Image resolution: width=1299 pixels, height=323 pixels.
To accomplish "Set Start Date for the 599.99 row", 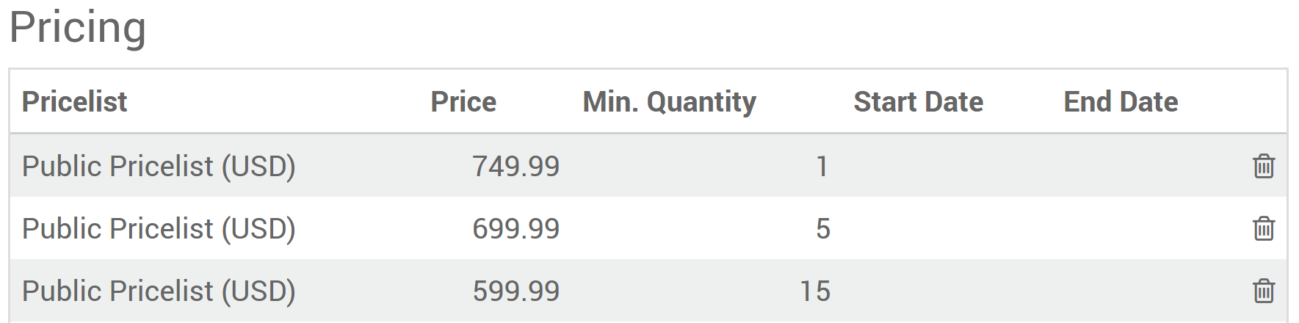I will point(918,291).
